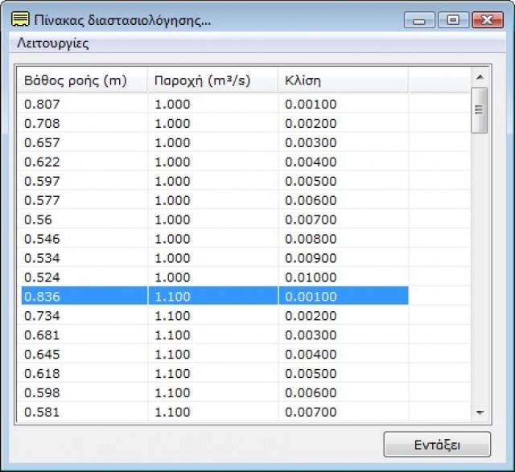This screenshot has height=472, width=515.
Task: Sort by Βάθος ροής (m) column header
Action: [x=82, y=80]
